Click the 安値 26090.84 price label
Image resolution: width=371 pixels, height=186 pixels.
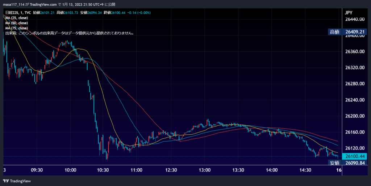[x=347, y=163]
